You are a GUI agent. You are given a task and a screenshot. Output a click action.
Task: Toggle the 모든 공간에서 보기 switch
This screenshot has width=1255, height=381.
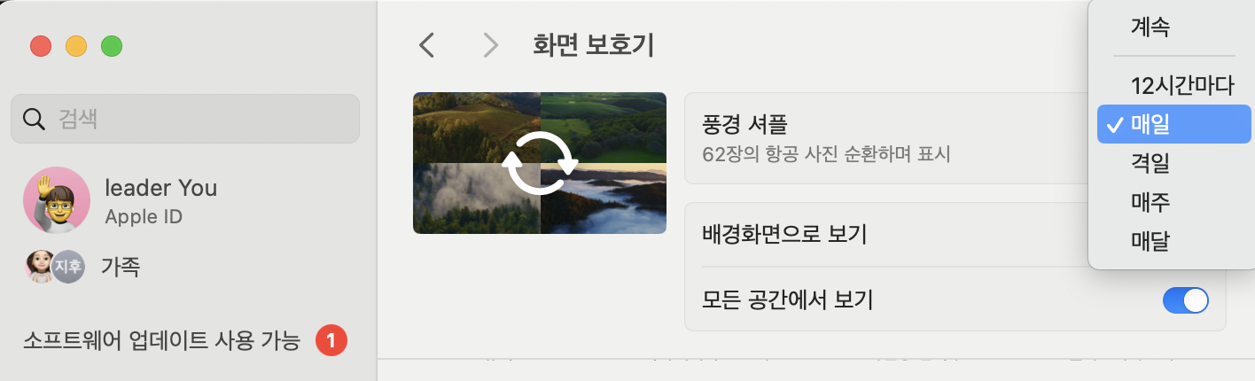(x=1185, y=300)
